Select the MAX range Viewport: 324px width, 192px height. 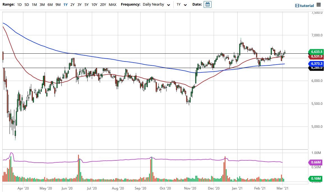pos(112,4)
